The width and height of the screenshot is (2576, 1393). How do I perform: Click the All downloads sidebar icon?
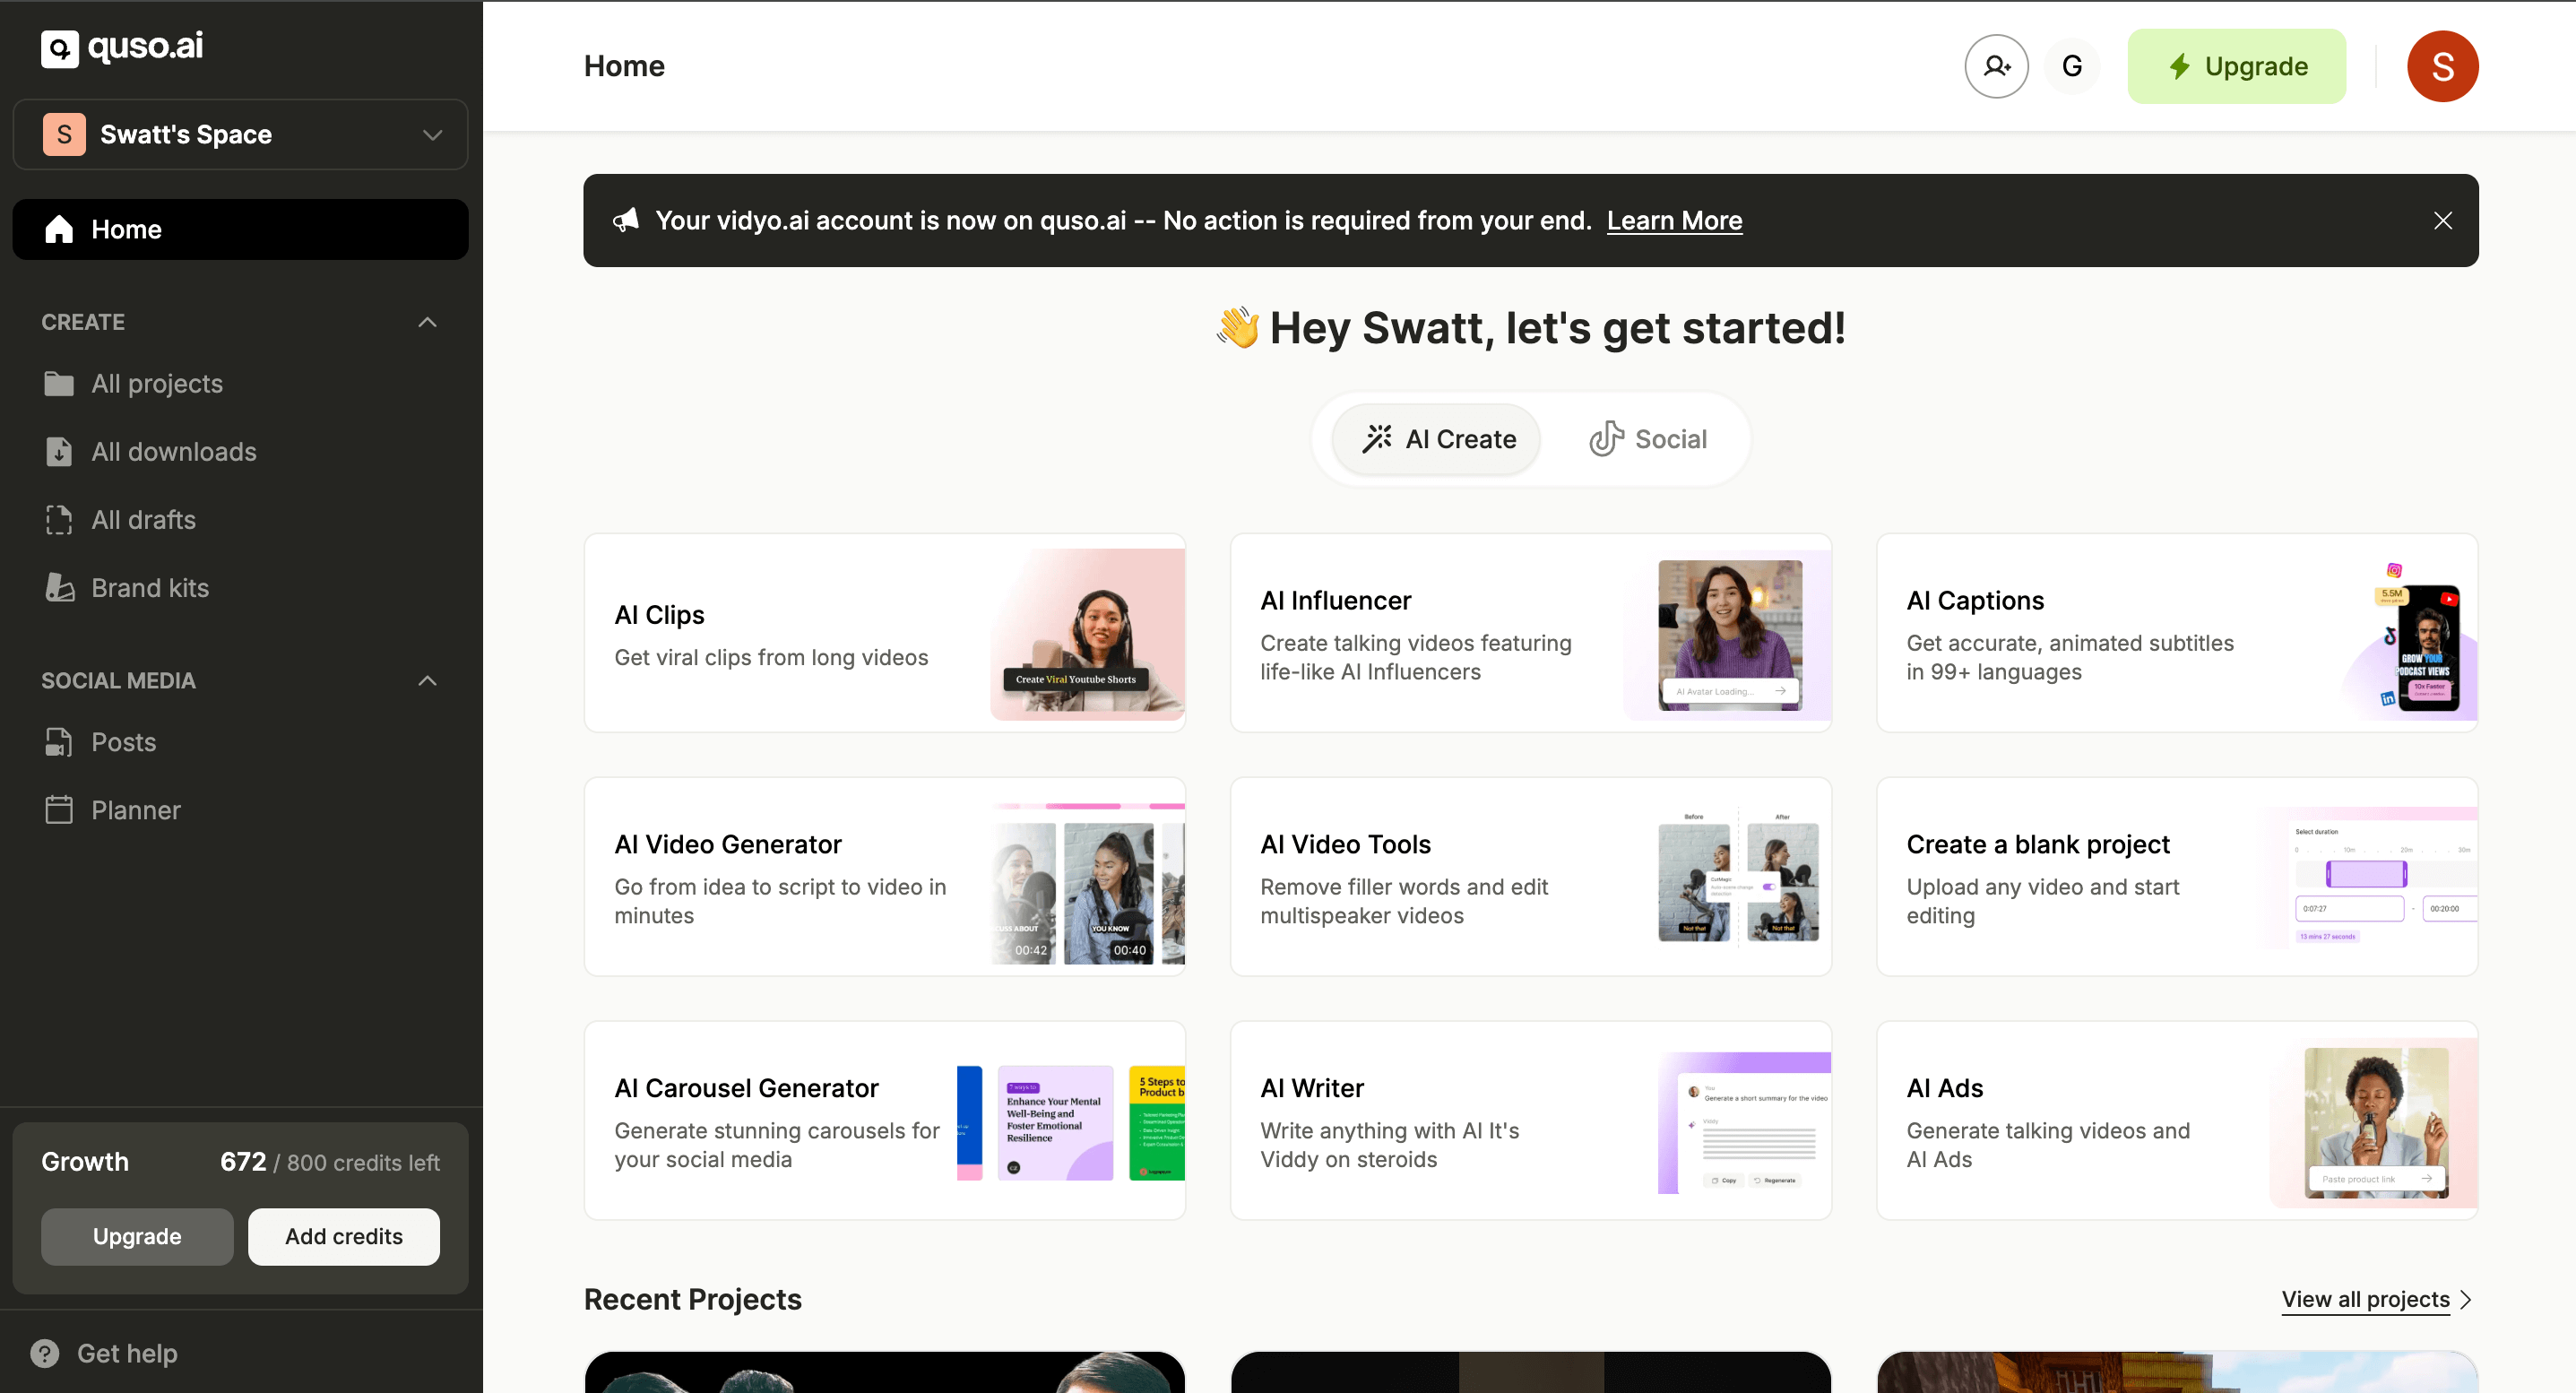(59, 452)
